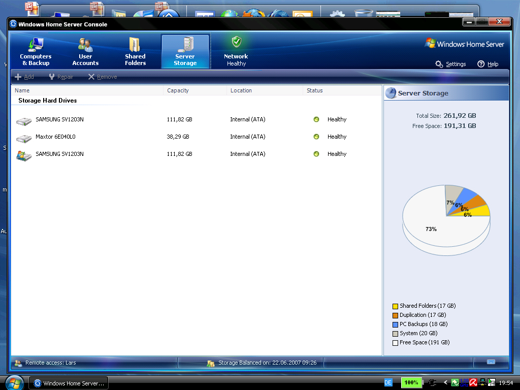Click the blue PC Backups legend swatch
Viewport: 520px width, 390px height.
395,324
